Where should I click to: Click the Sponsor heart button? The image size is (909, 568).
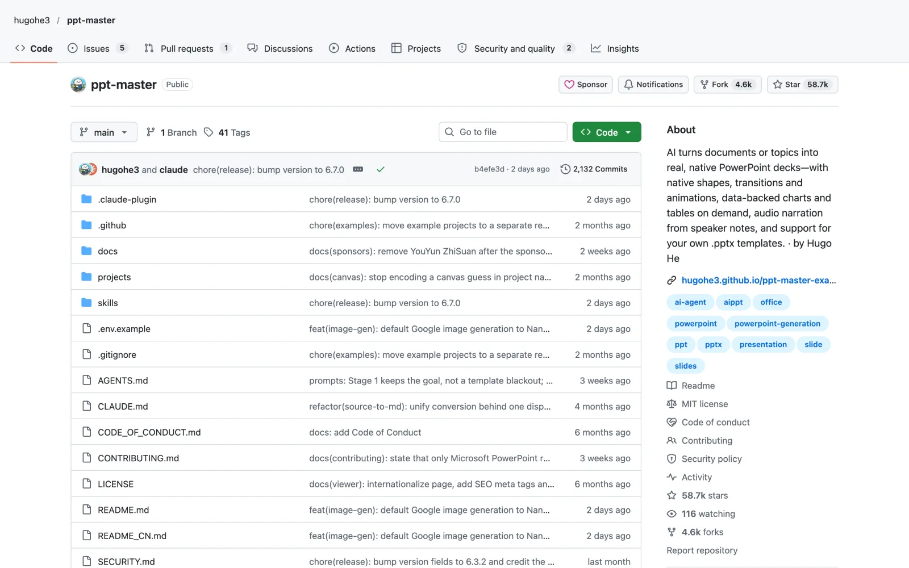tap(586, 85)
